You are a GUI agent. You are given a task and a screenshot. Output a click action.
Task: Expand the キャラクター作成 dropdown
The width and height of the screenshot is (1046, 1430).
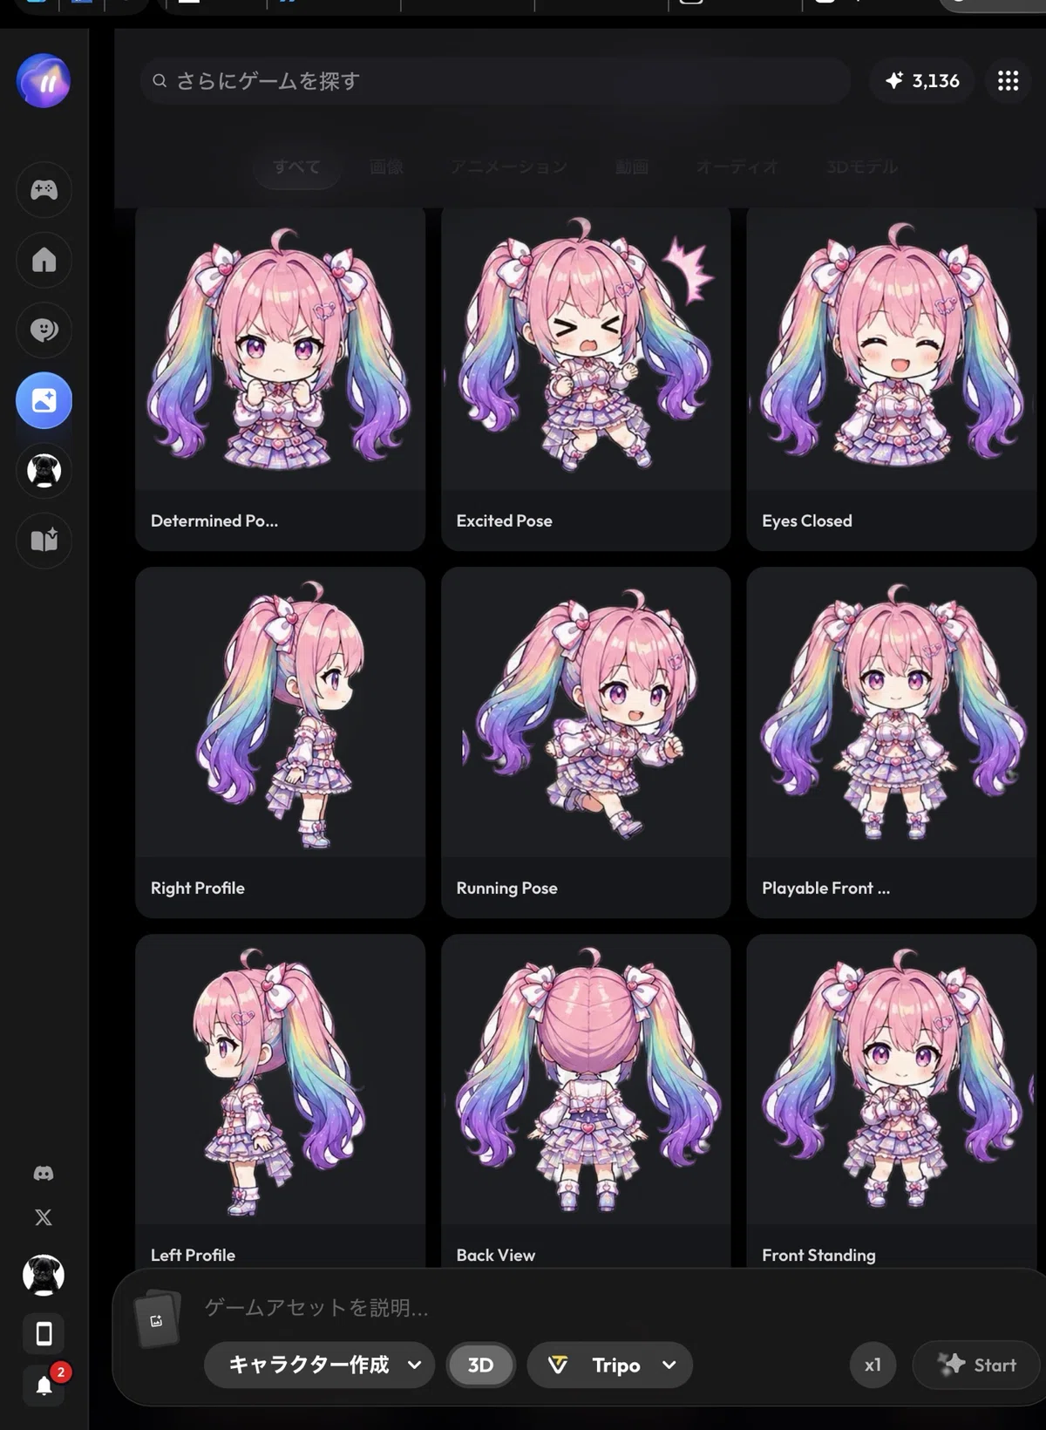pos(319,1365)
